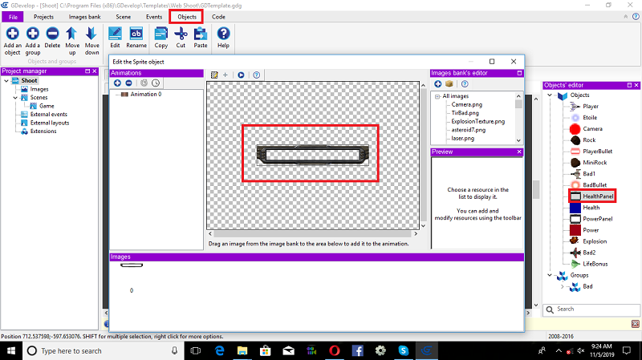Close the Preview panel
The width and height of the screenshot is (642, 360).
pyautogui.click(x=519, y=152)
